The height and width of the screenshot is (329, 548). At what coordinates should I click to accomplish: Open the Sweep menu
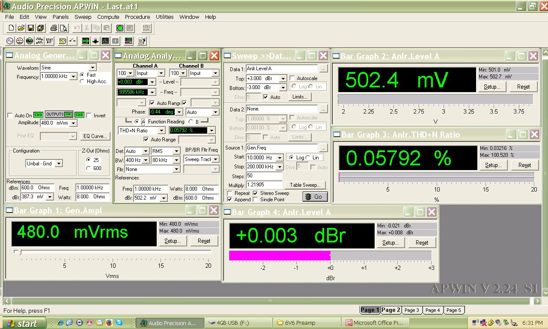tap(83, 17)
